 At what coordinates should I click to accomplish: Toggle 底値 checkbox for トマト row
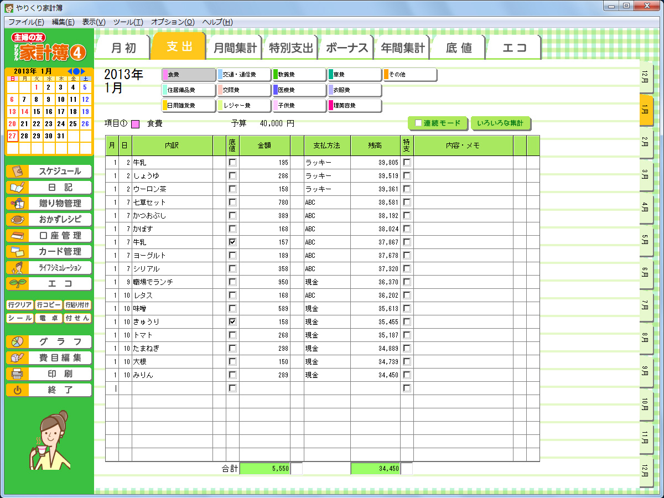[232, 335]
